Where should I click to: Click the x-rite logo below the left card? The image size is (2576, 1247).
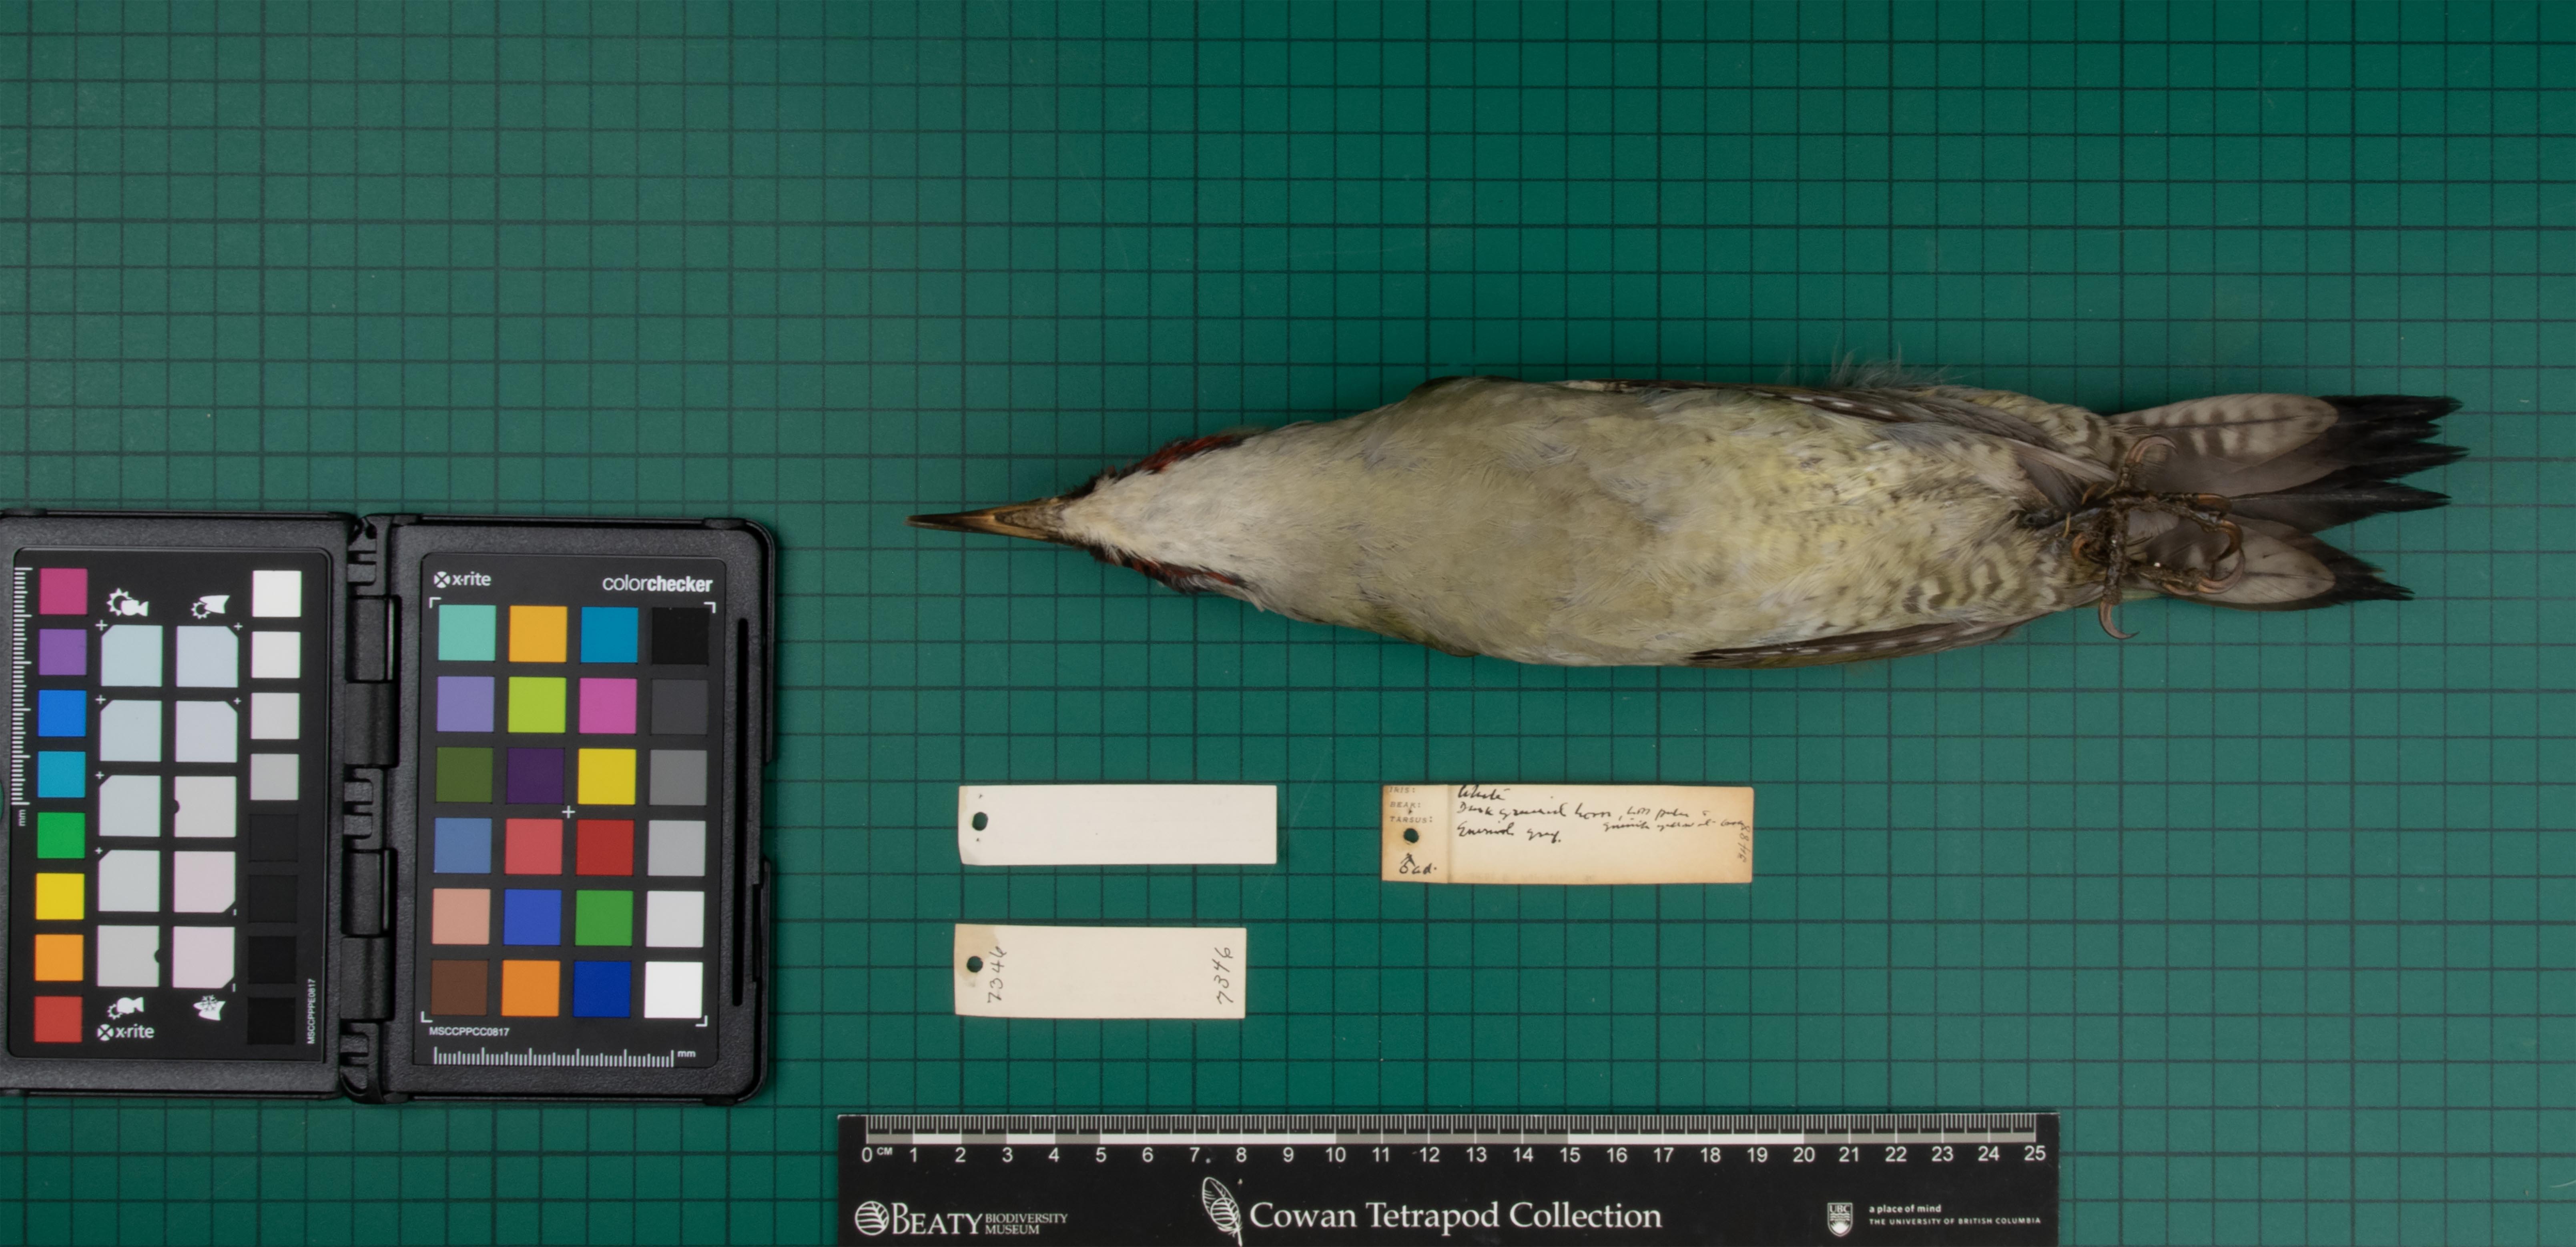[x=126, y=1032]
